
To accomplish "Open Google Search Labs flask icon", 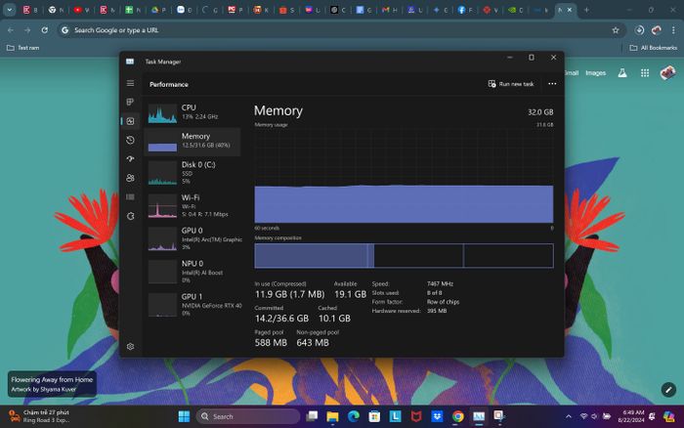I will pyautogui.click(x=622, y=73).
